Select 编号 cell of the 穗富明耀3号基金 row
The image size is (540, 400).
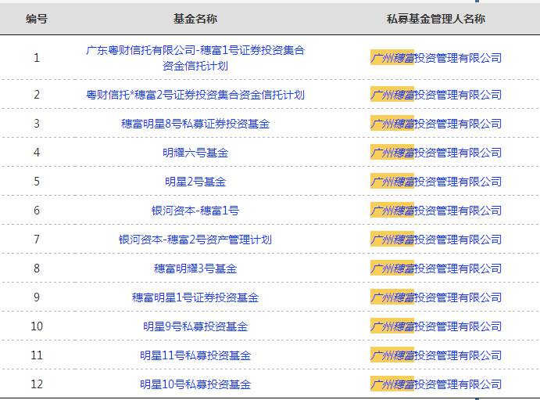coord(37,268)
